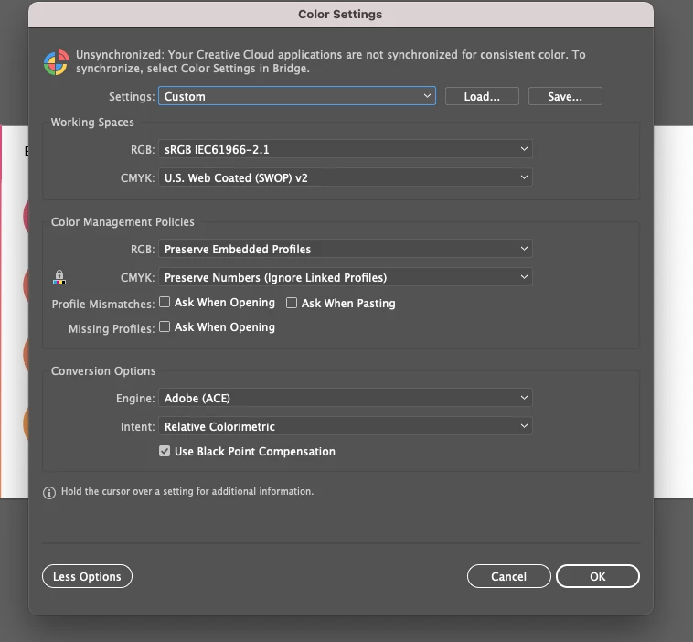Open the Engine dropdown showing Adobe (ACE)
This screenshot has height=642, width=693.
(346, 398)
